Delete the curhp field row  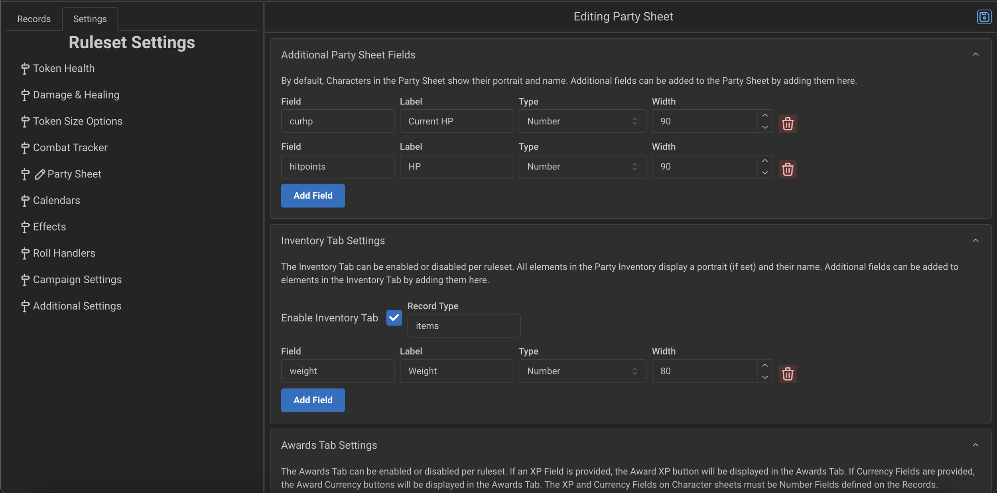[787, 124]
